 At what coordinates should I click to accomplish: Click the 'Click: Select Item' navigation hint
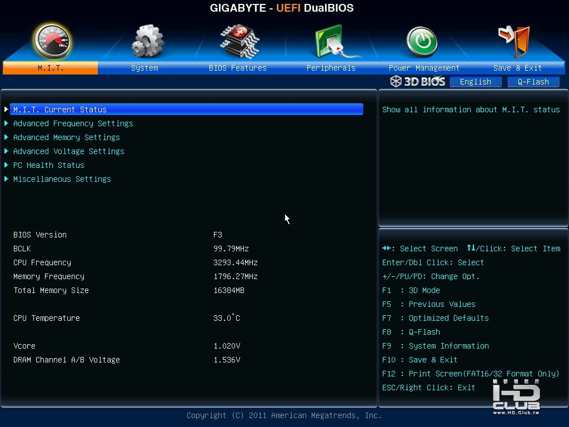[x=513, y=249]
